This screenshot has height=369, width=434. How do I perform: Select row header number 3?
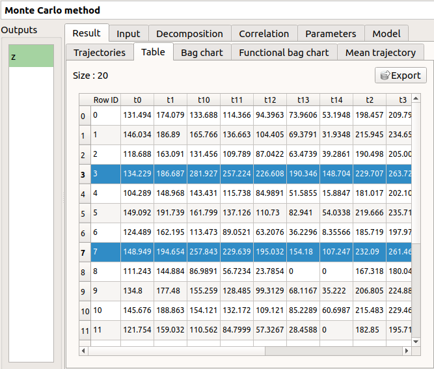[83, 175]
